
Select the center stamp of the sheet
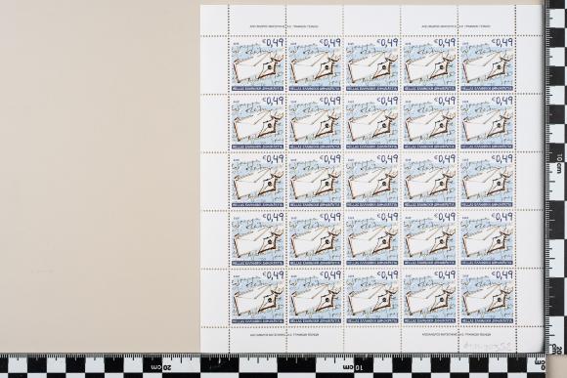pos(372,182)
